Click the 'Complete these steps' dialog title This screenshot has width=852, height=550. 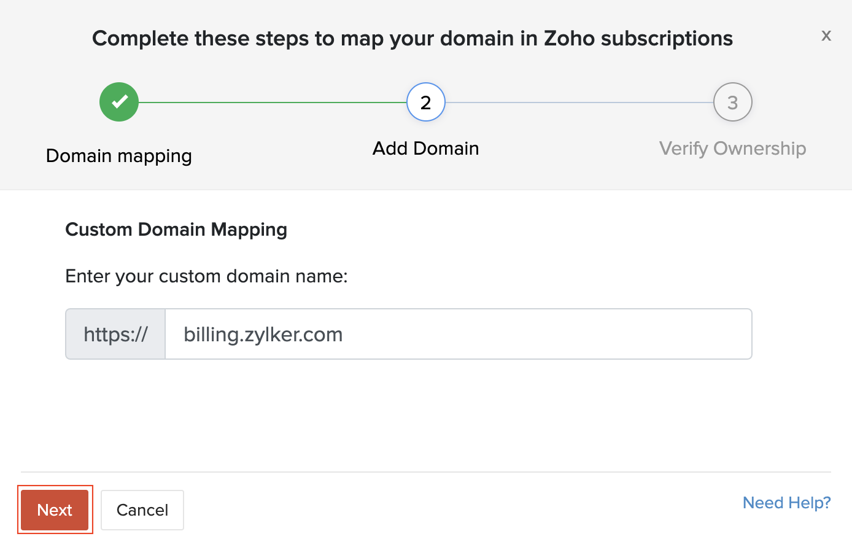(412, 39)
